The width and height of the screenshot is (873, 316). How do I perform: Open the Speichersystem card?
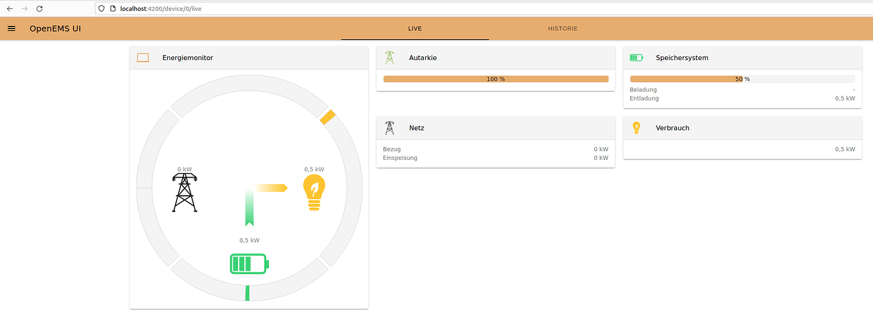(x=742, y=76)
